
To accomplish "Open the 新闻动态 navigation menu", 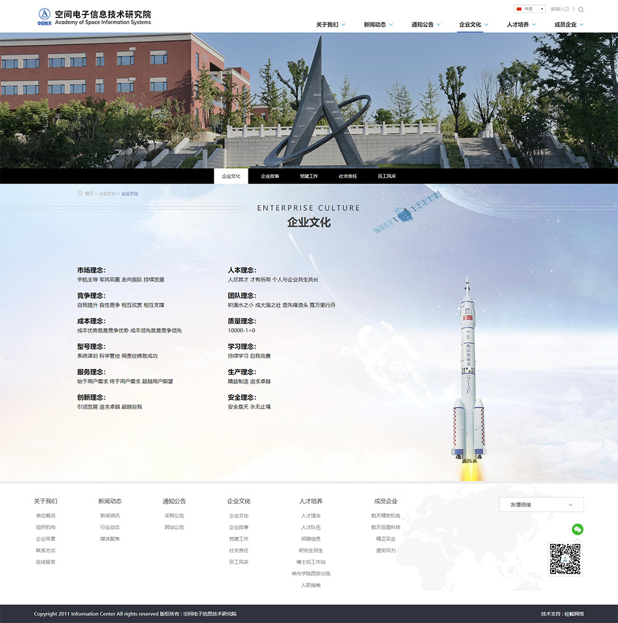I will point(375,25).
